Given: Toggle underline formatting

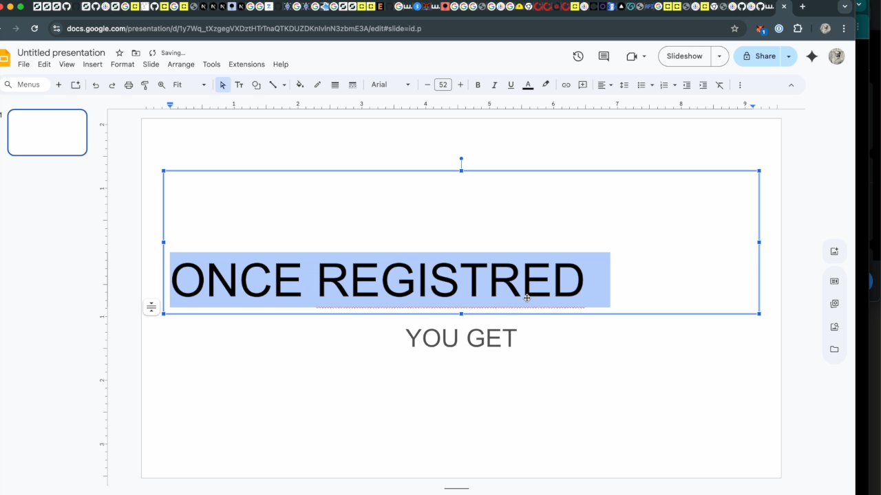Looking at the screenshot, I should coord(511,85).
